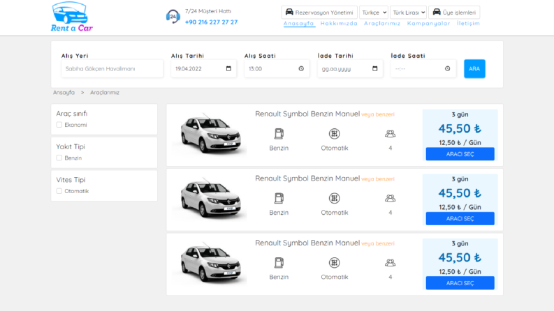Click the third car's title text
Screen dimensions: 554x311
point(307,243)
